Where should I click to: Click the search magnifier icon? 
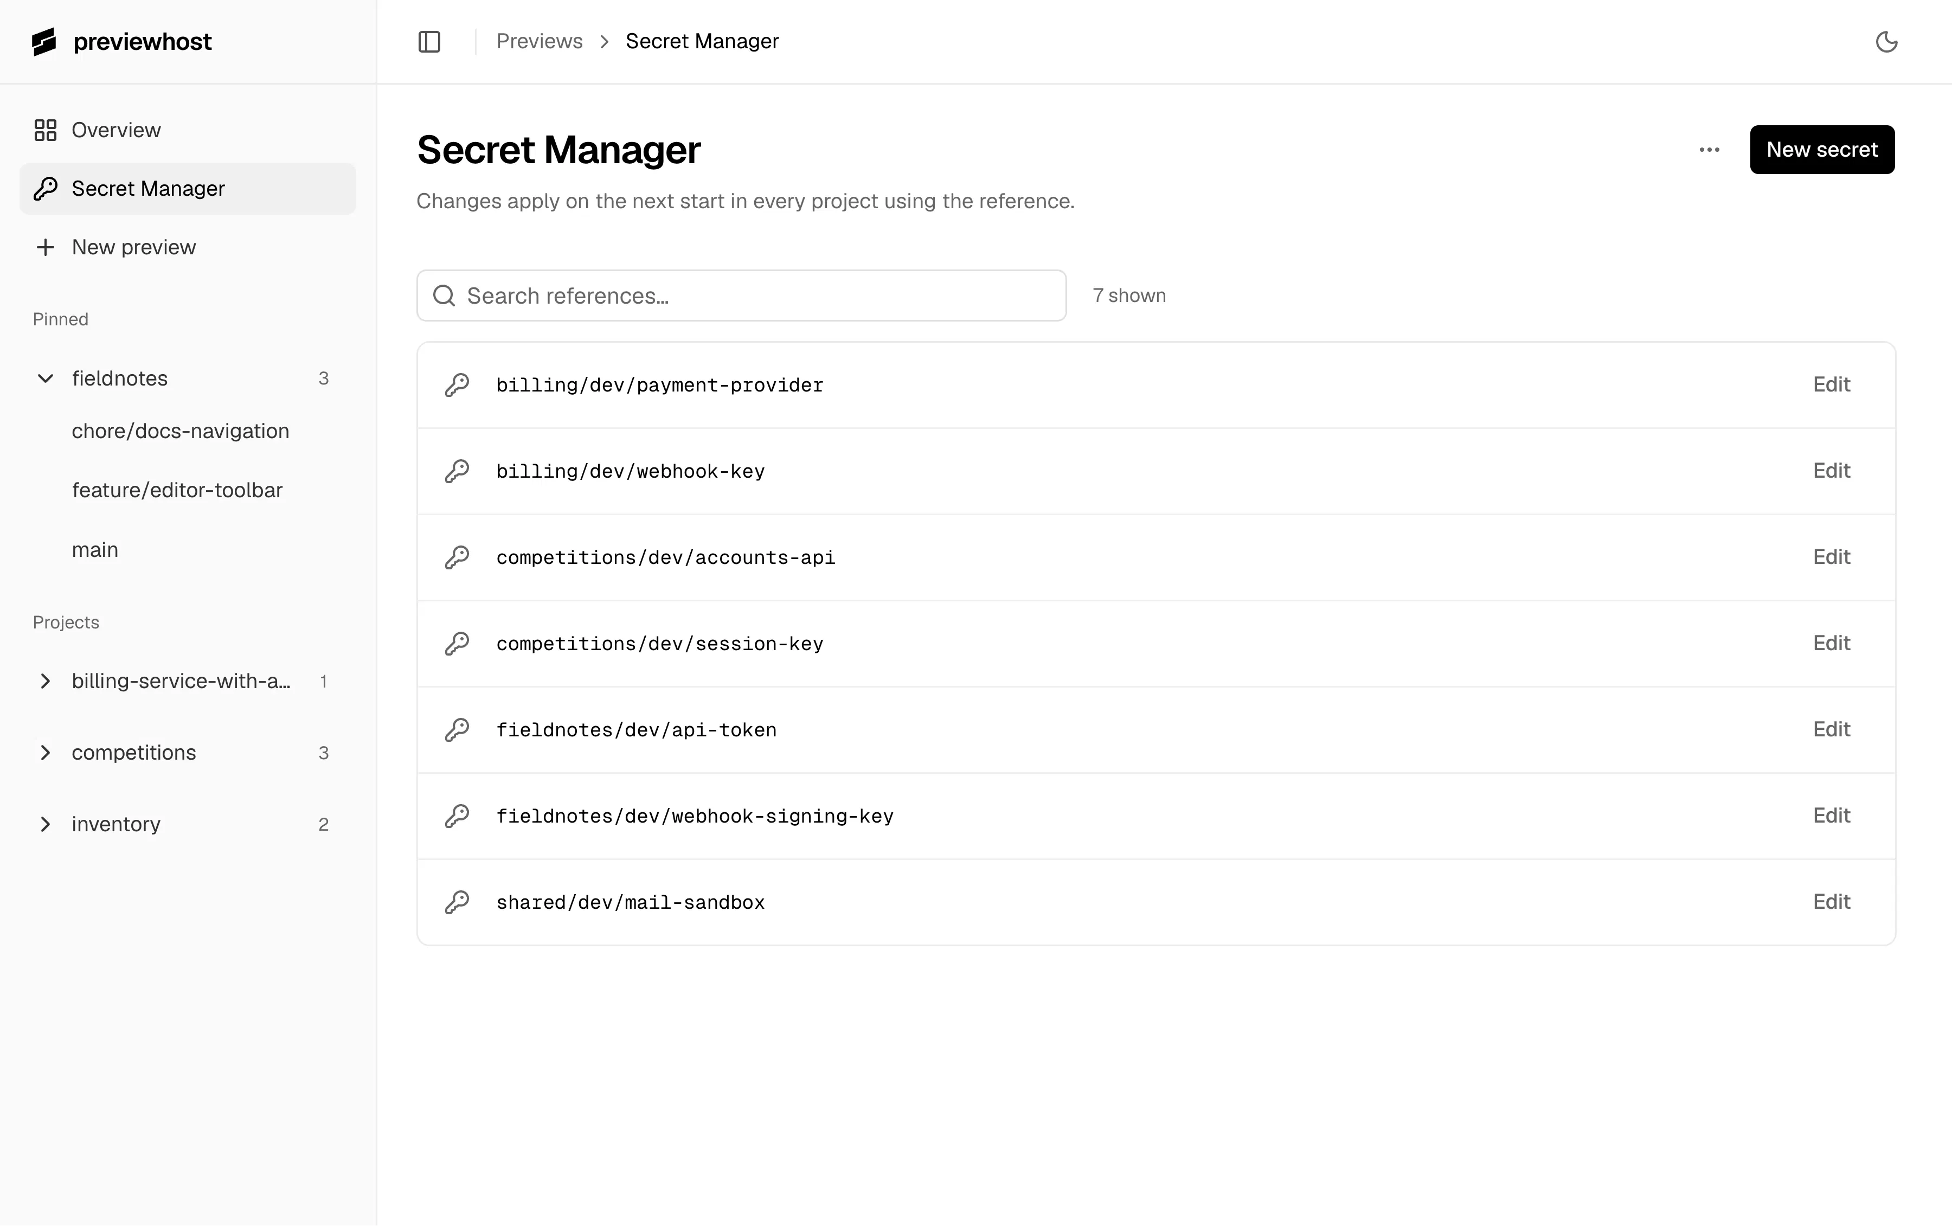pyautogui.click(x=444, y=296)
